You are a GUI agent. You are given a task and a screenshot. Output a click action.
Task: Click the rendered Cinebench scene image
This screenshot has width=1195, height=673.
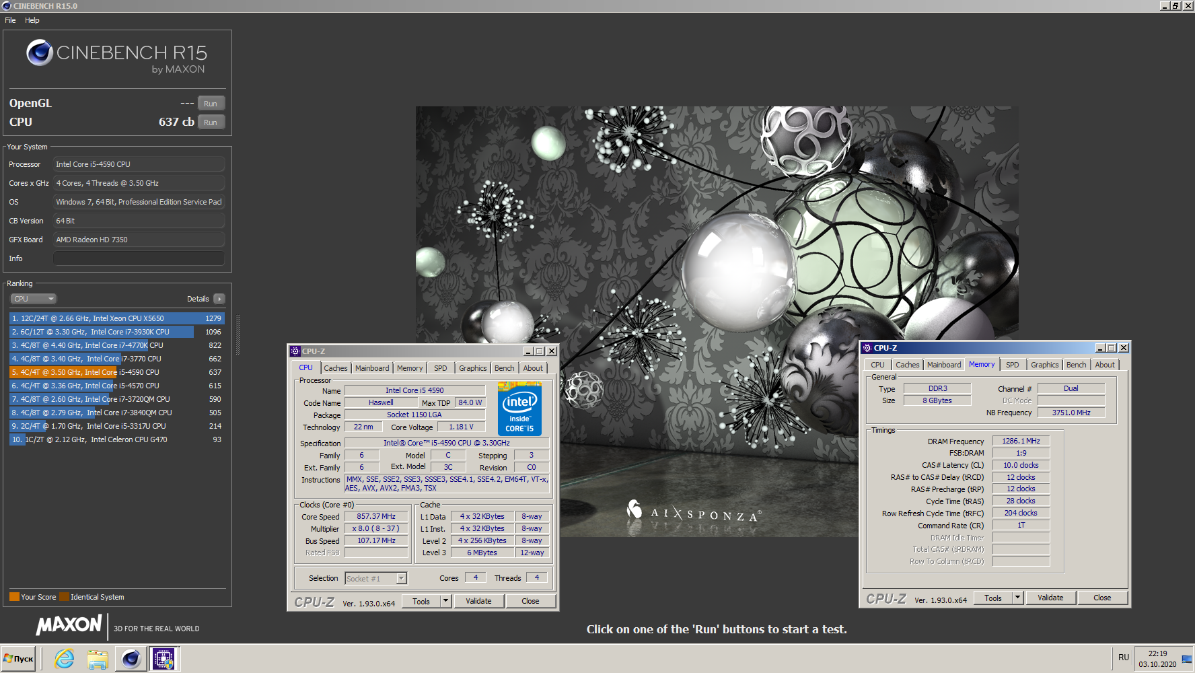(x=717, y=322)
